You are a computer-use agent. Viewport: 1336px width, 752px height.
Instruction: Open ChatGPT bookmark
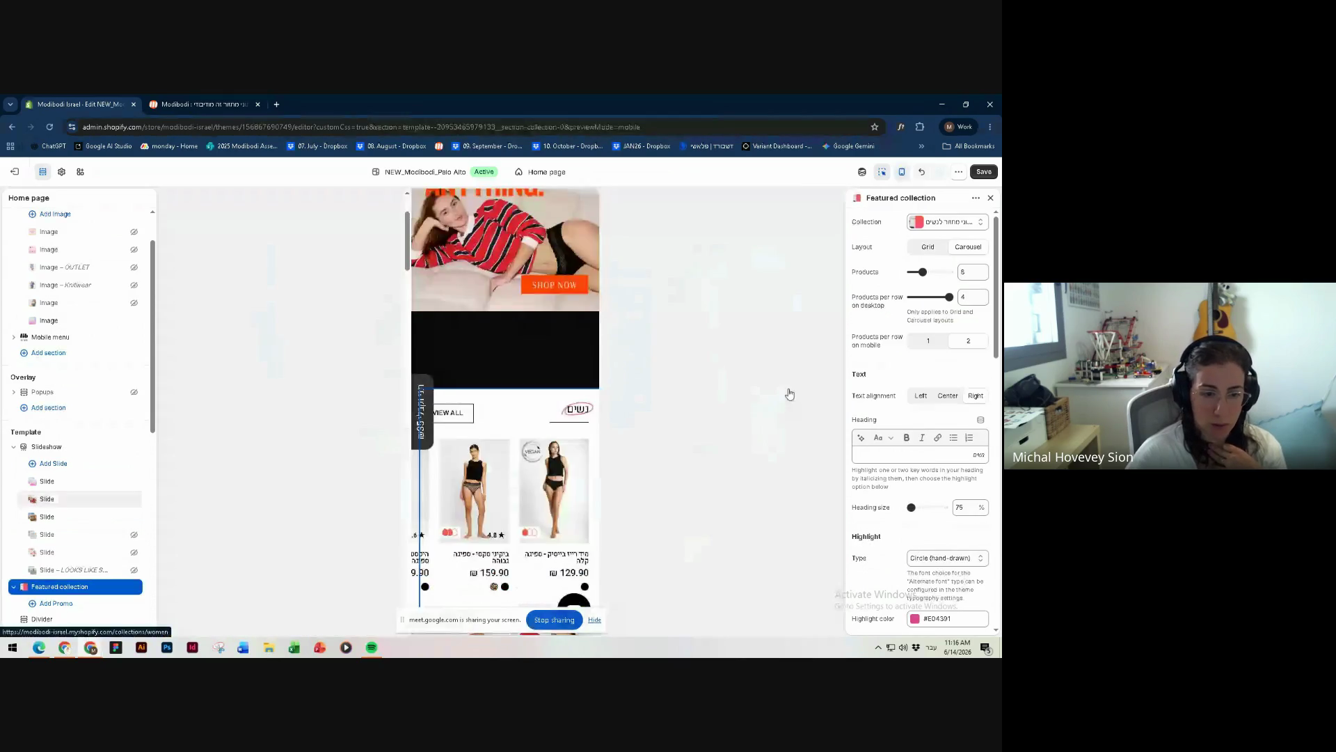click(x=48, y=146)
